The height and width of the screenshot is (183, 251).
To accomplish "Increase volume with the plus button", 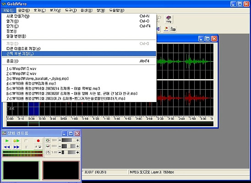I will (x=78, y=140).
